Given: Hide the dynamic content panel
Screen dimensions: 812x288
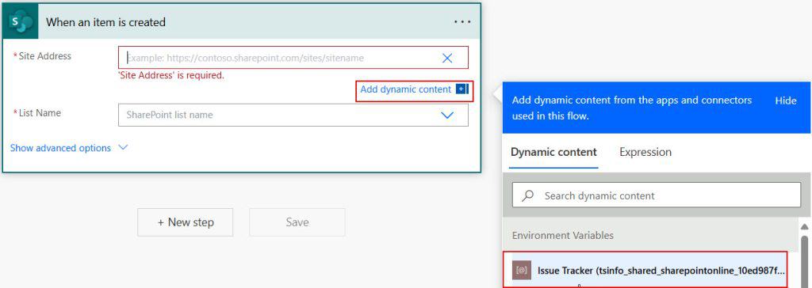Looking at the screenshot, I should [x=786, y=100].
